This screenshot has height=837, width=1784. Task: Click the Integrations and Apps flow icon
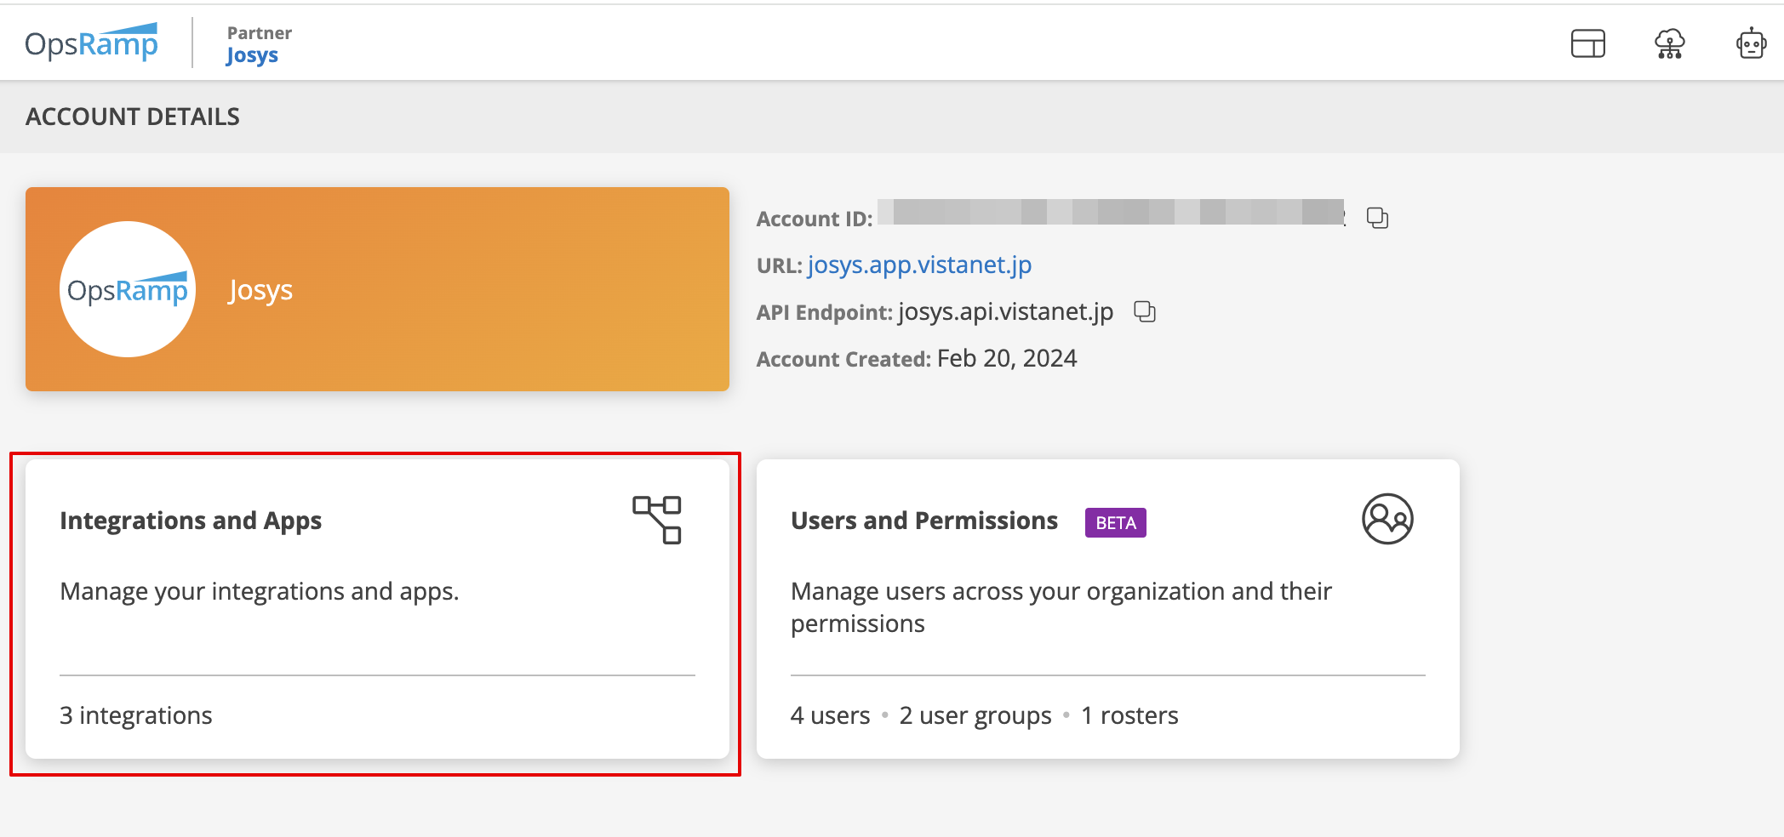[x=656, y=520]
